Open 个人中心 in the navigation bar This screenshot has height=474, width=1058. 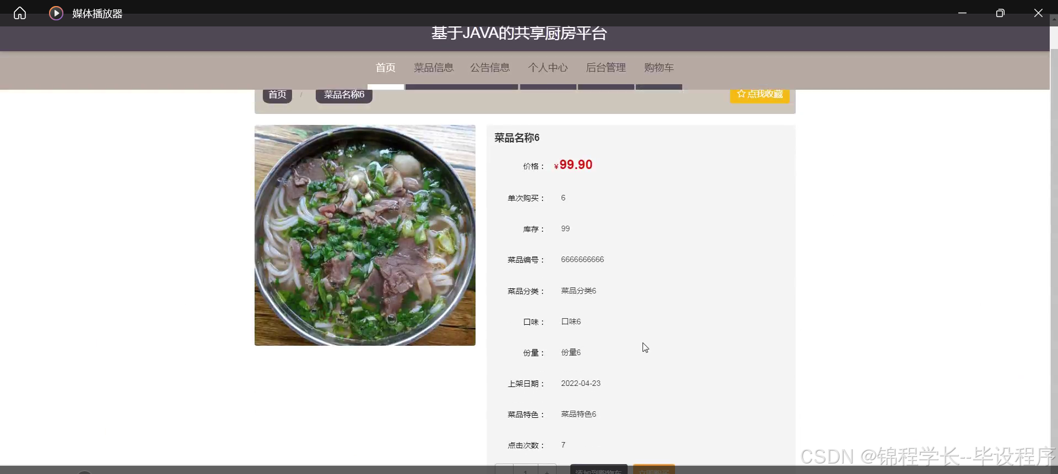548,68
